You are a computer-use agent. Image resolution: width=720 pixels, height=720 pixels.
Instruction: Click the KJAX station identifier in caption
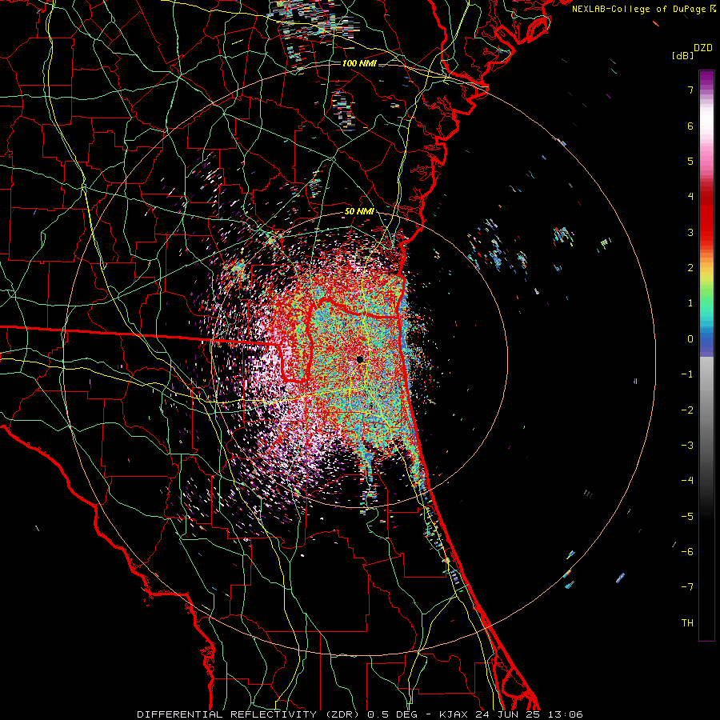[454, 714]
